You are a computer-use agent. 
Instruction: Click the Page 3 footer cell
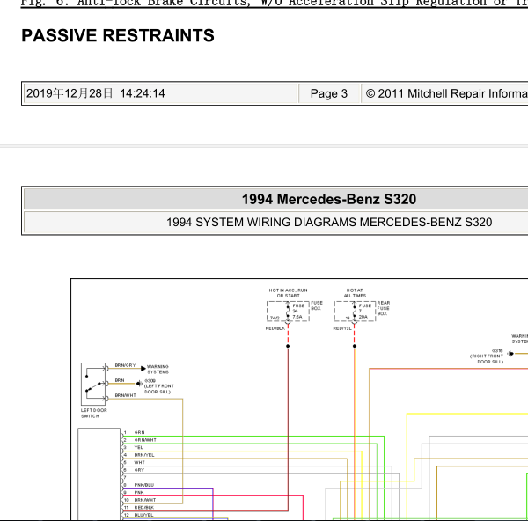click(x=328, y=93)
